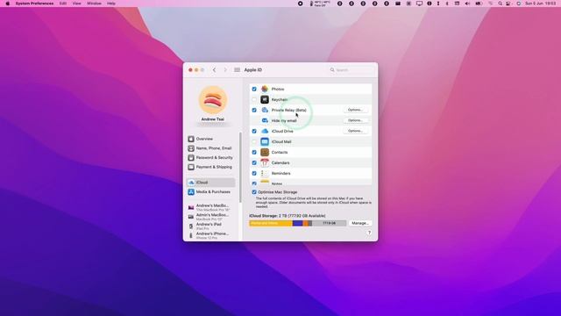Click the date and time in menu bar
Screen dimensions: 561x316
[540, 4]
